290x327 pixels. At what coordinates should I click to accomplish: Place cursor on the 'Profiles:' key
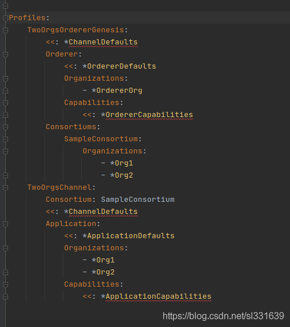(x=29, y=18)
